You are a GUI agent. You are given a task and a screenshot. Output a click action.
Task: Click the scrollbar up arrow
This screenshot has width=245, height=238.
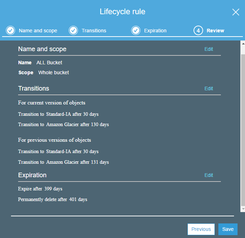[x=243, y=44]
